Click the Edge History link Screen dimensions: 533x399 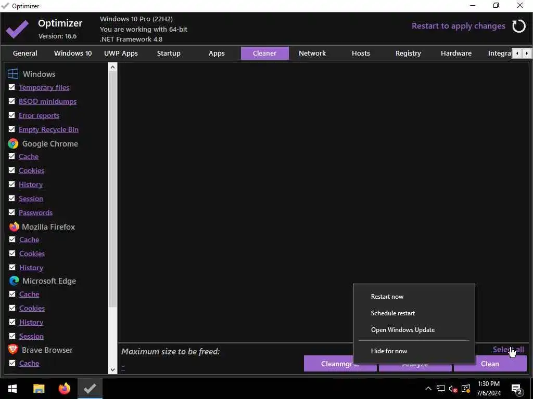[31, 322]
